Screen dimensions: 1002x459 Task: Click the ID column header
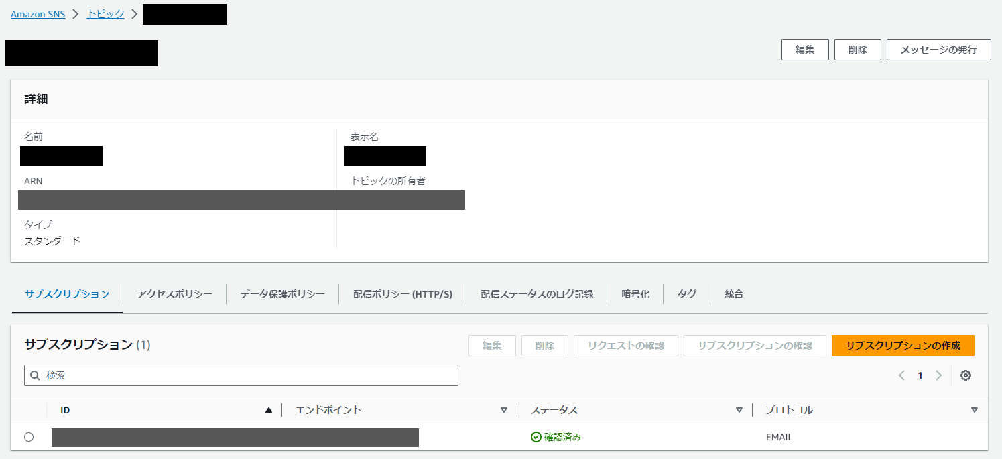point(65,410)
